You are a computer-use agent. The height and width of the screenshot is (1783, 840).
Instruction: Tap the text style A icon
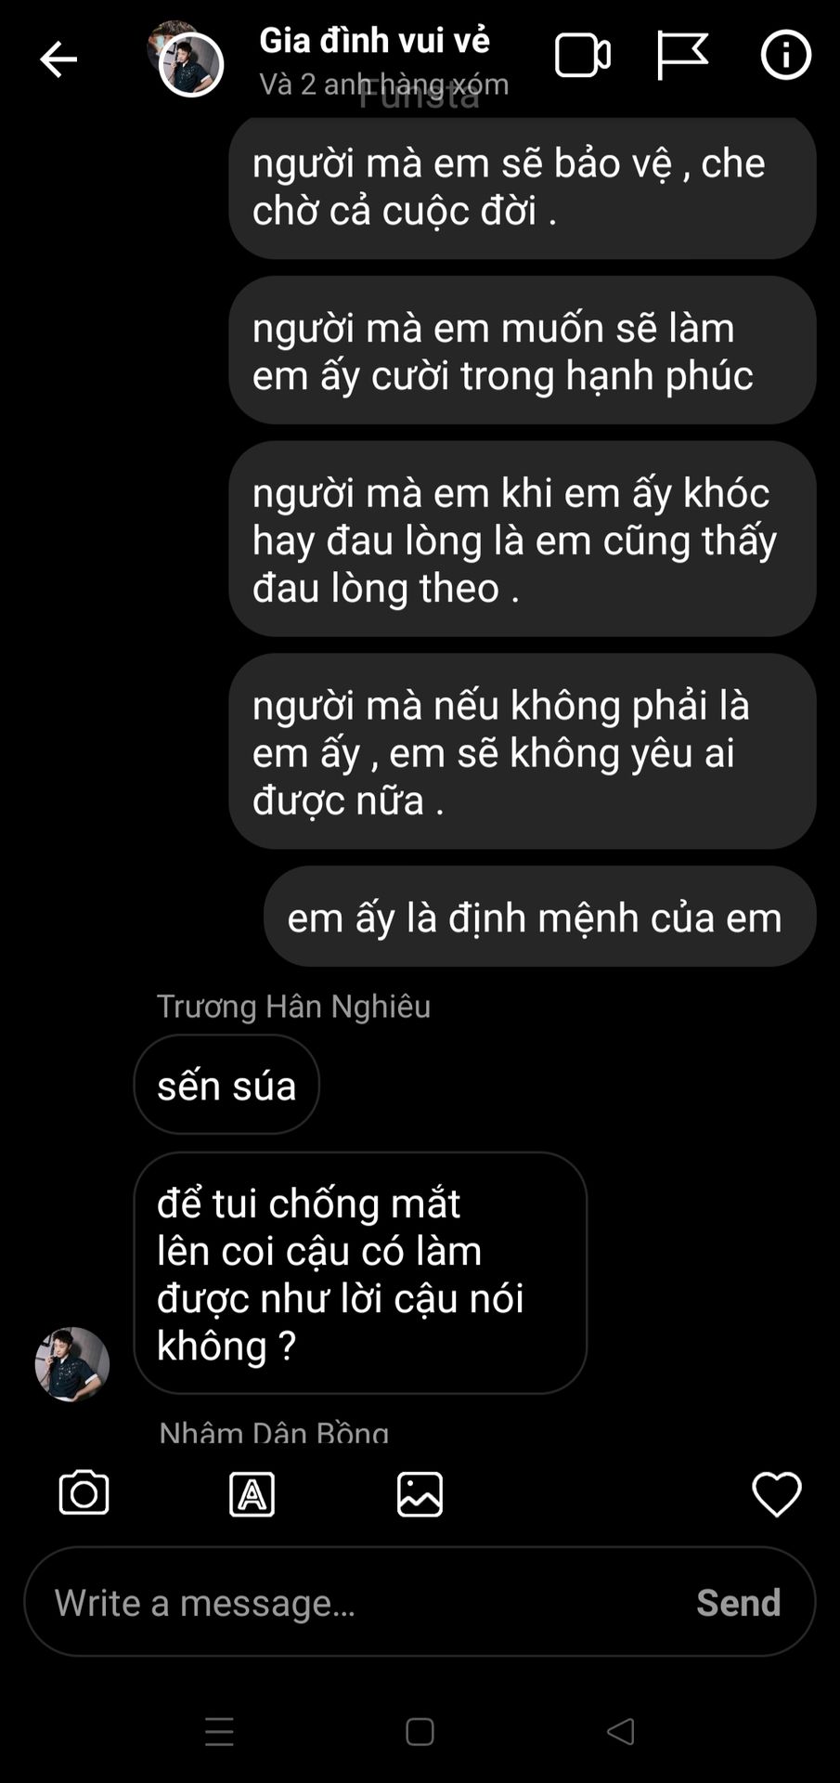pos(252,1494)
